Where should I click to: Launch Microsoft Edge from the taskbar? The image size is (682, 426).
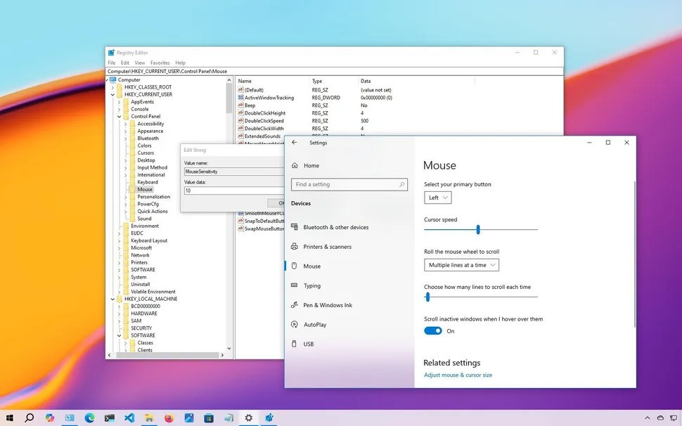(x=89, y=418)
